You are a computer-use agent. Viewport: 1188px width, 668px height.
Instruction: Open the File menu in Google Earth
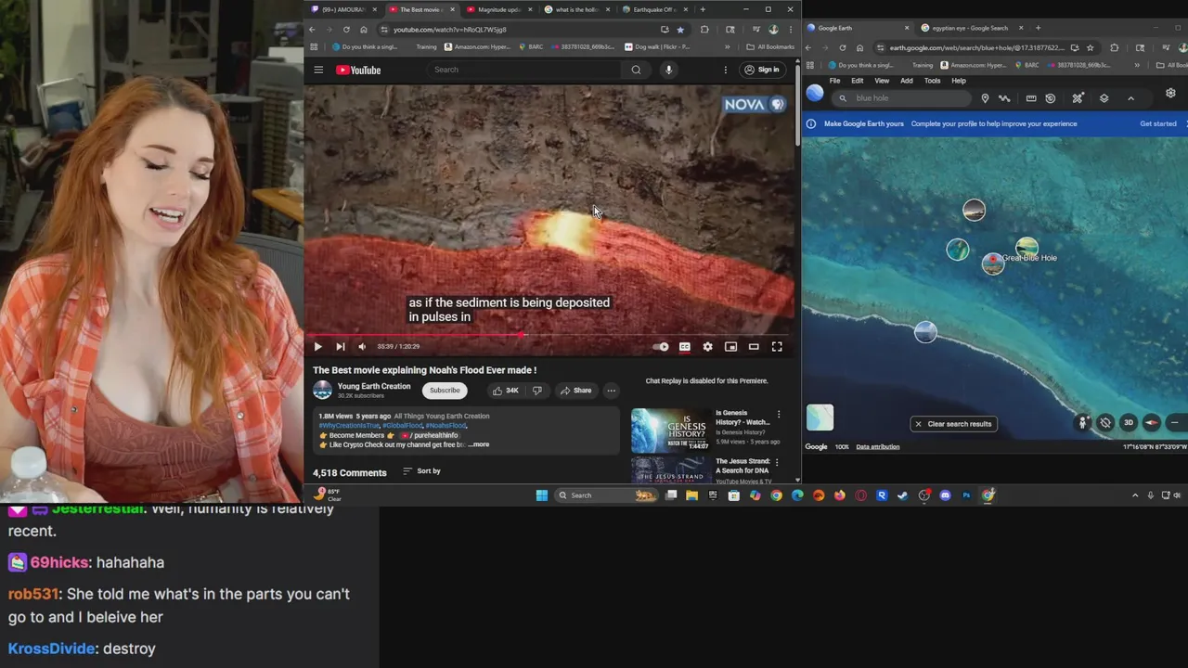tap(834, 81)
